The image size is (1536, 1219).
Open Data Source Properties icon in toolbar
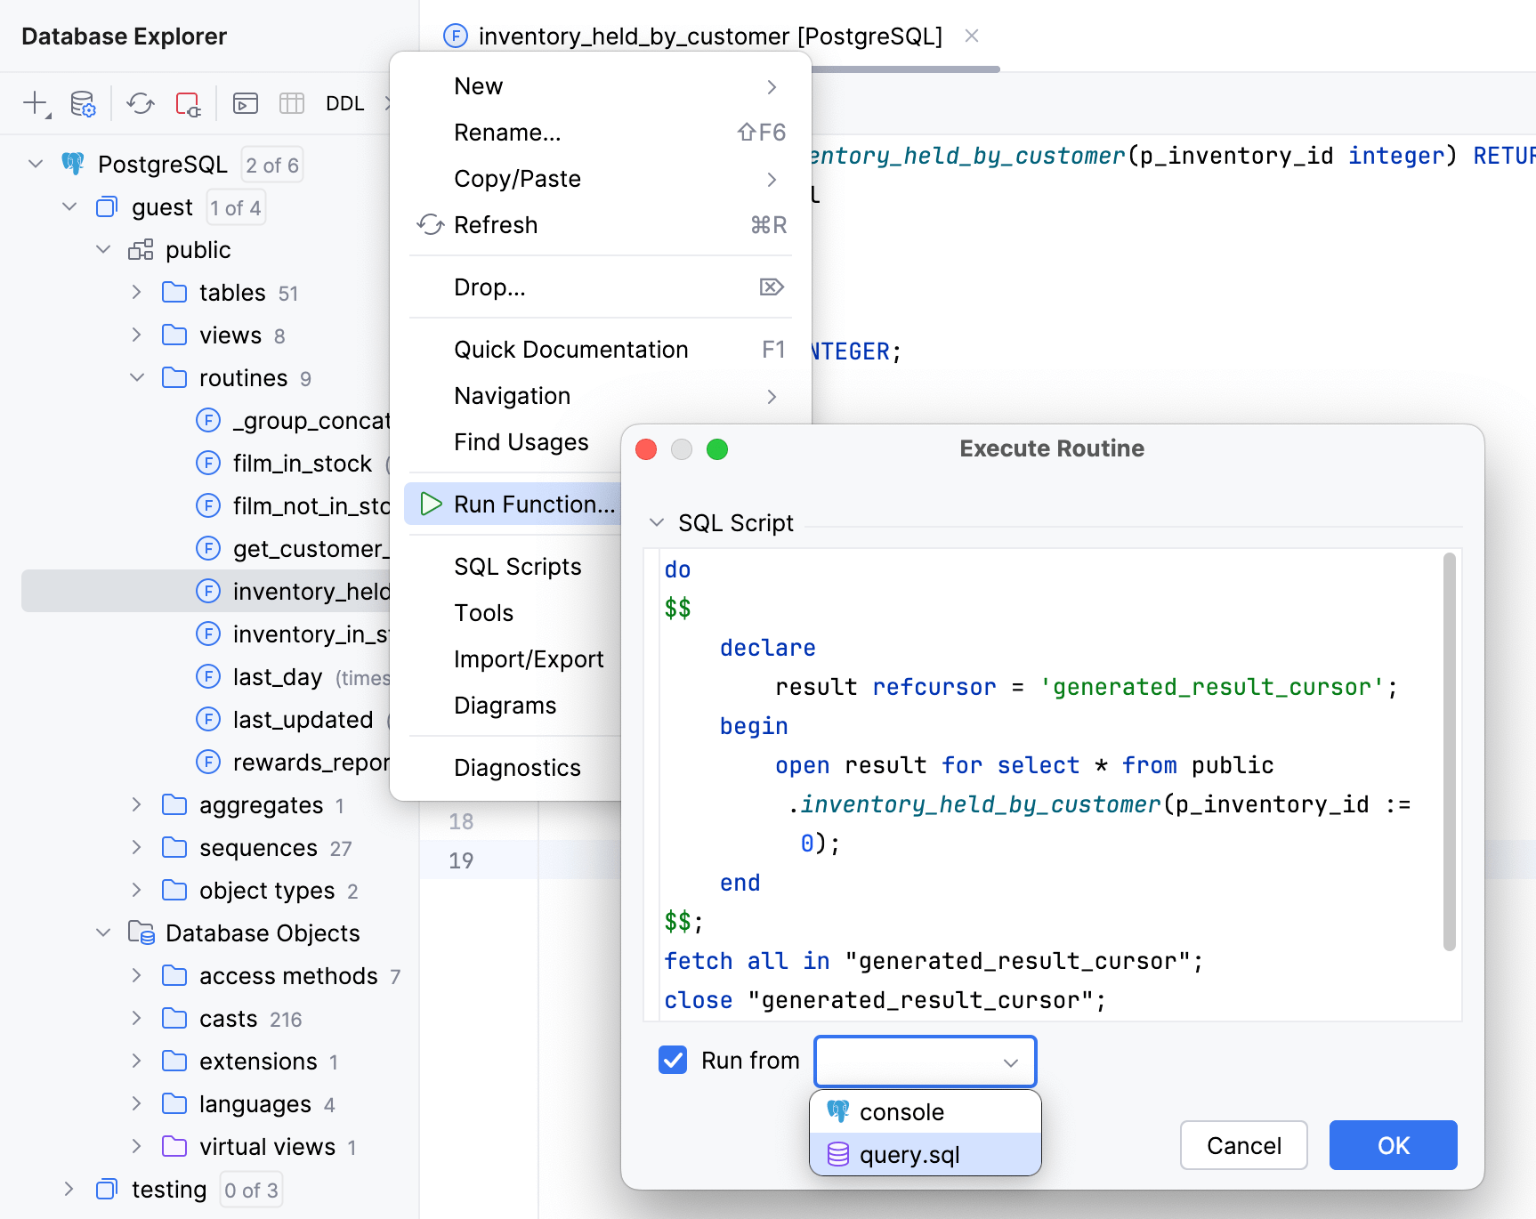pyautogui.click(x=83, y=103)
